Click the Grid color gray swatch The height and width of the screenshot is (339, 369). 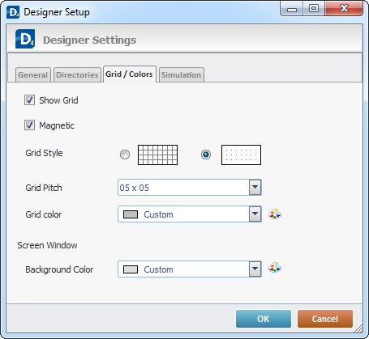tap(131, 214)
